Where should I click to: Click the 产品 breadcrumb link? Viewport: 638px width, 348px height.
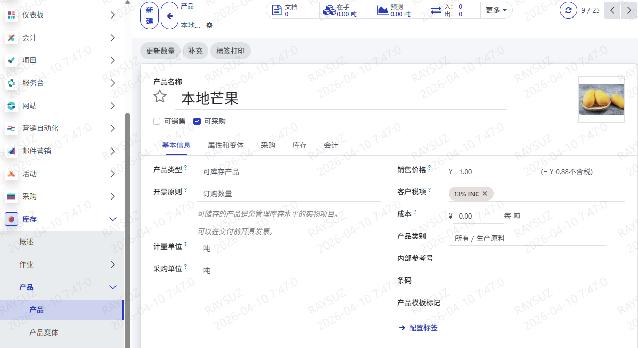pyautogui.click(x=187, y=6)
